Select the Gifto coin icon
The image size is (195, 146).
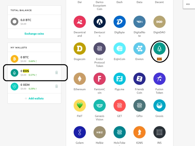(140, 105)
